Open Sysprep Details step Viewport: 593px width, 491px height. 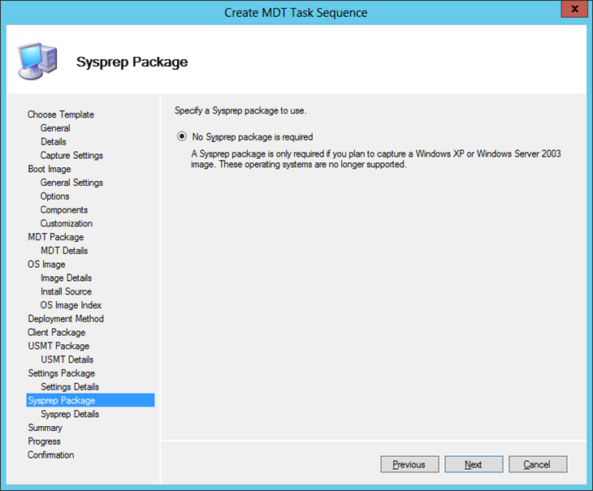pyautogui.click(x=70, y=414)
